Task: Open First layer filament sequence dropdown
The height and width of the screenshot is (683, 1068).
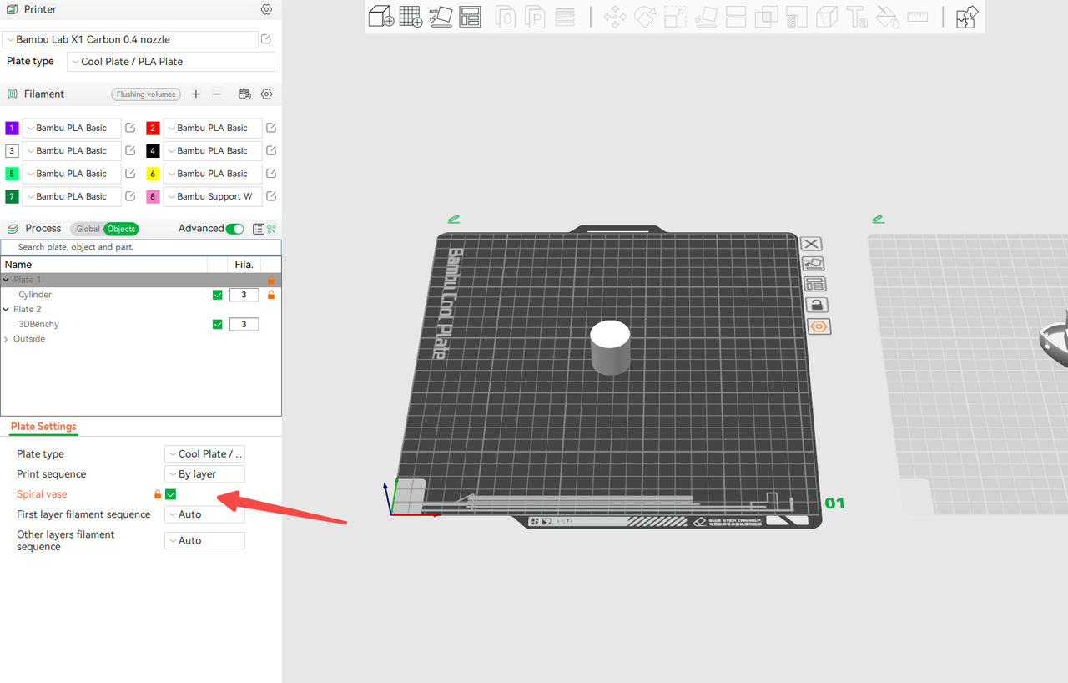Action: pyautogui.click(x=204, y=514)
